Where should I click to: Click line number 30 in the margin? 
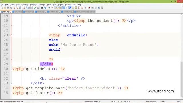(x=6, y=69)
